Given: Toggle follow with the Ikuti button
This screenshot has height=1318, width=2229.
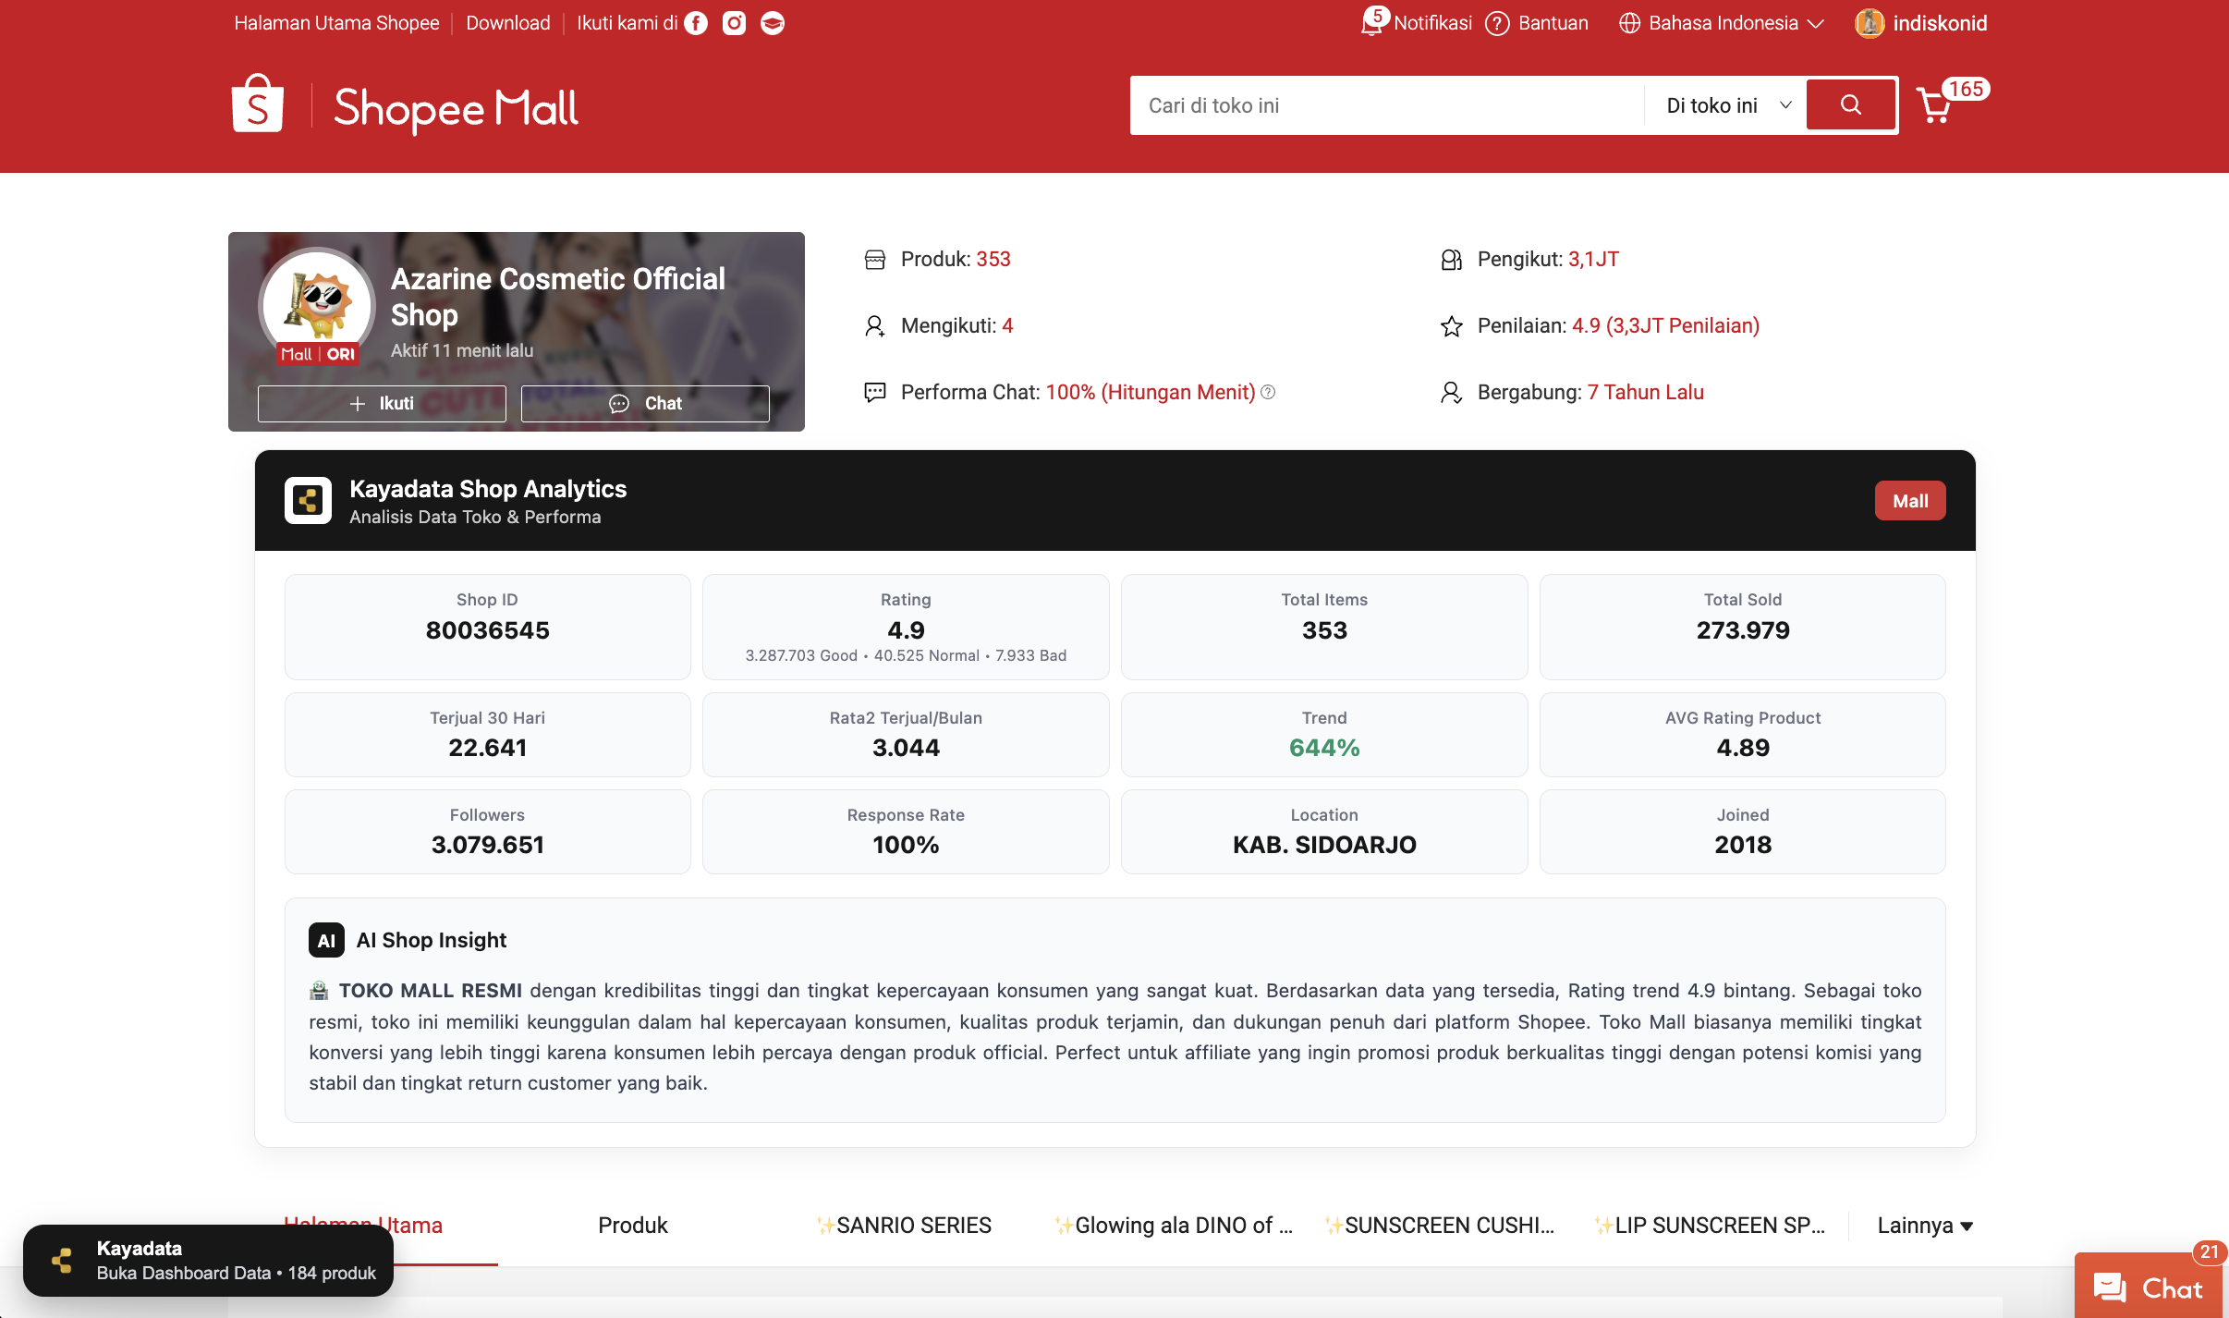Looking at the screenshot, I should point(382,404).
